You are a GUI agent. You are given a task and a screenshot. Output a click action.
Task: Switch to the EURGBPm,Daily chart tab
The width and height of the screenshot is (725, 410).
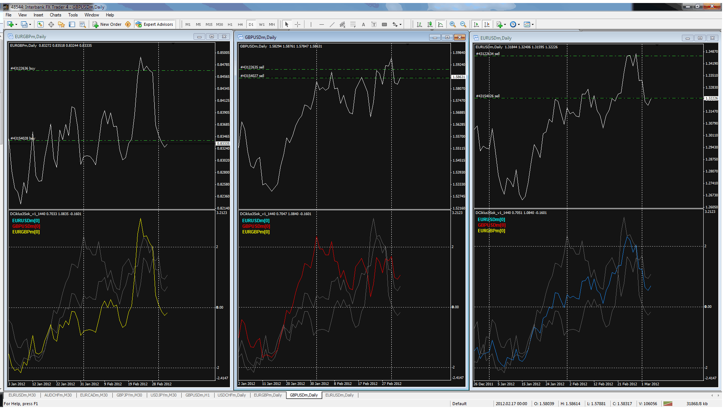(268, 395)
